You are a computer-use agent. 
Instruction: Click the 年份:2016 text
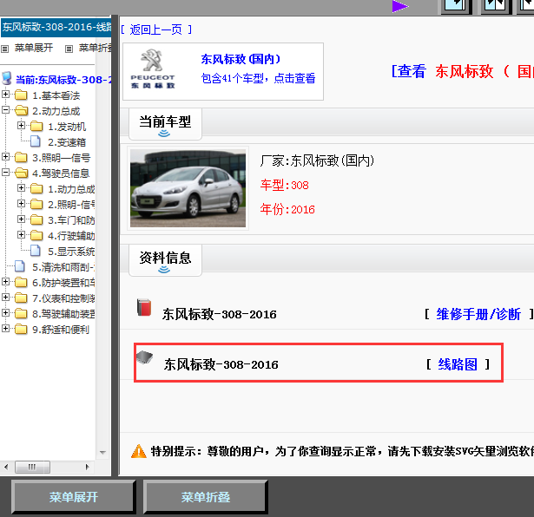(x=287, y=209)
